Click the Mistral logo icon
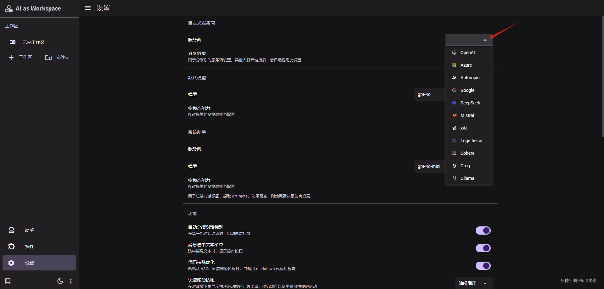Screen dimensions: 604x289 point(454,115)
